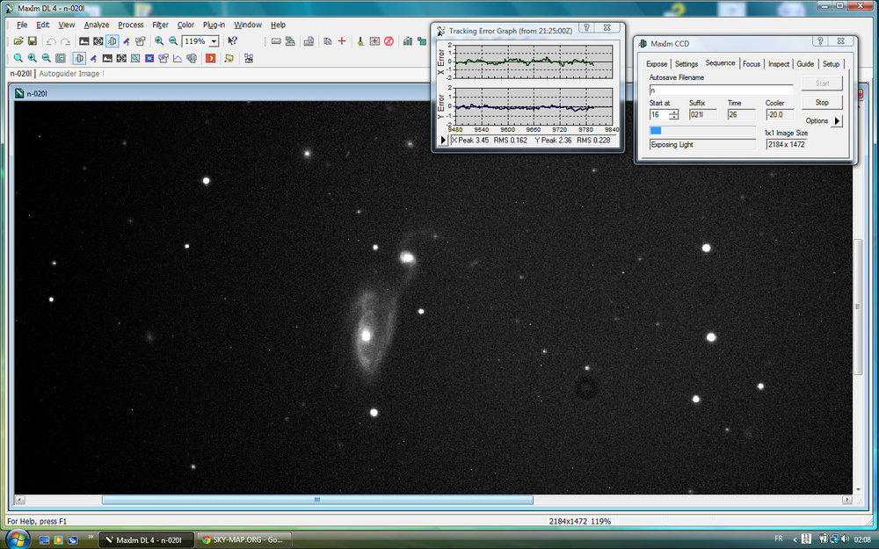Click the red crescent moon icon
Image resolution: width=879 pixels, height=549 pixels.
click(210, 58)
